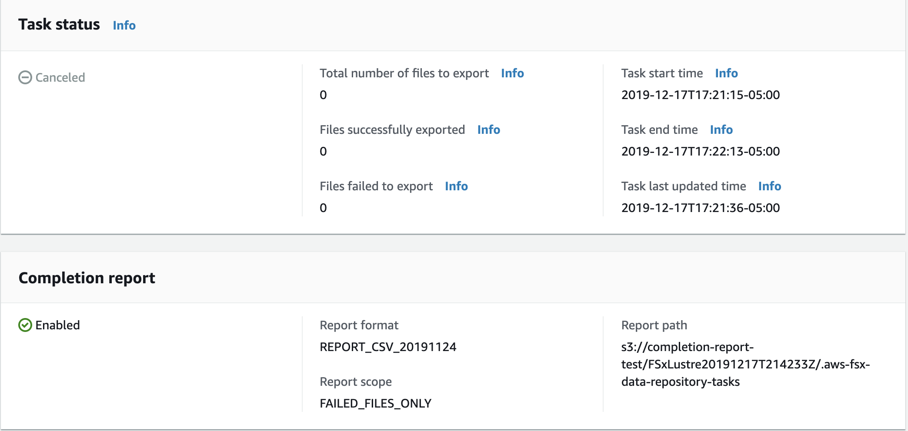
Task: Click the FAILED_FILES_ONLY report scope value
Action: tap(375, 403)
